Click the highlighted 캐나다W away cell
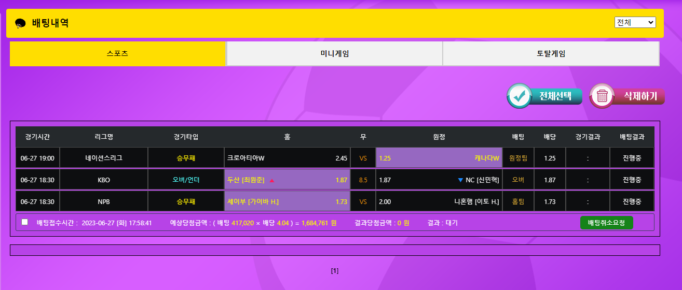Viewport: 682px width, 290px height. coord(439,158)
